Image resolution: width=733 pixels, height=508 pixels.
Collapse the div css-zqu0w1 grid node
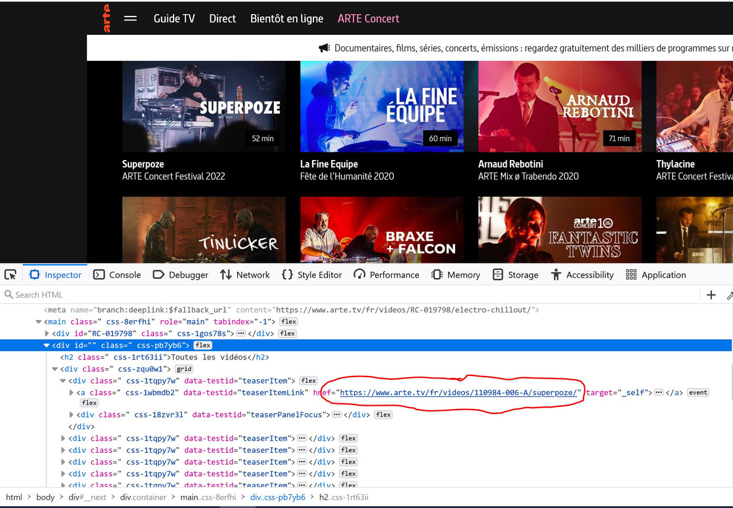(x=55, y=369)
